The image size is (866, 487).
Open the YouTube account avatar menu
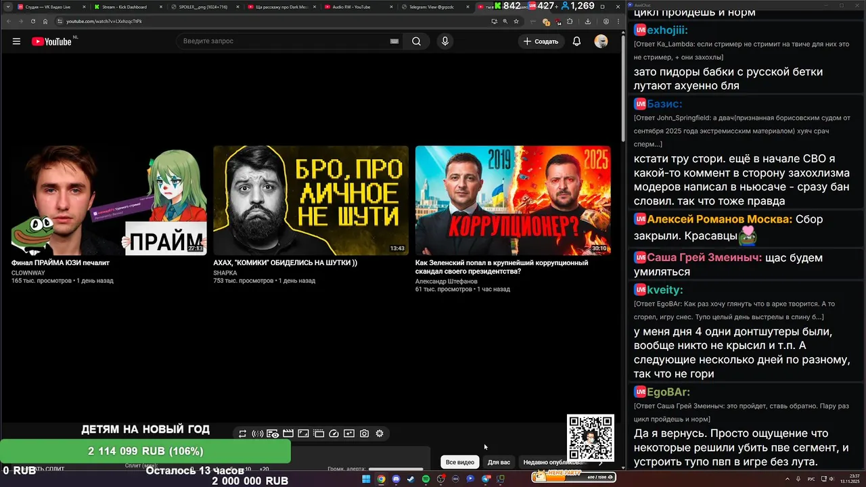pos(601,41)
